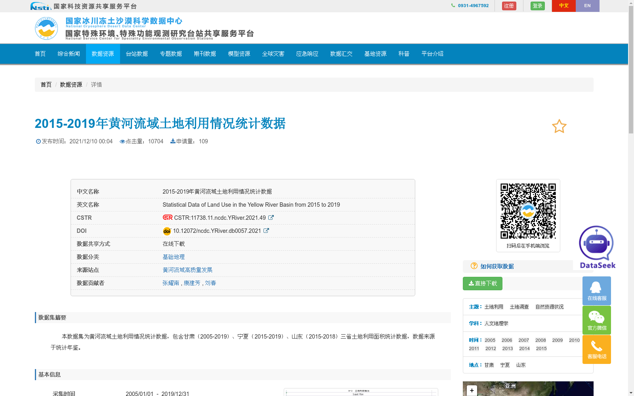Click the 如何获取数据 link
The image size is (634, 396).
(497, 267)
